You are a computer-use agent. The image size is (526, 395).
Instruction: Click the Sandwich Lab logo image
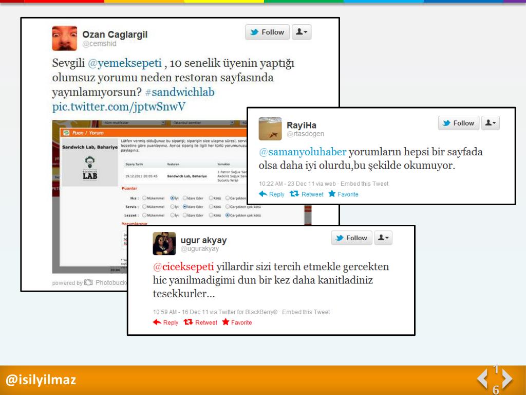pos(89,168)
